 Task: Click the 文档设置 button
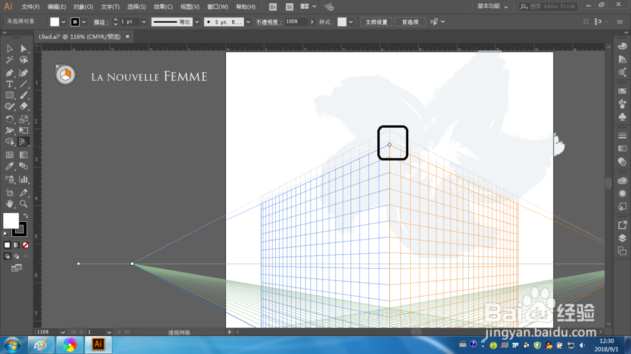pos(376,22)
